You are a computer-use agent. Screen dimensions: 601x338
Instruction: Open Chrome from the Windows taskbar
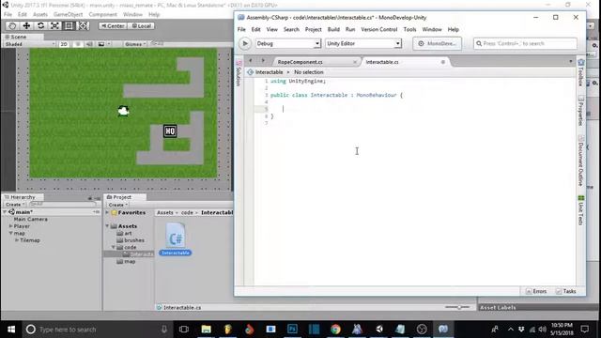(x=335, y=330)
